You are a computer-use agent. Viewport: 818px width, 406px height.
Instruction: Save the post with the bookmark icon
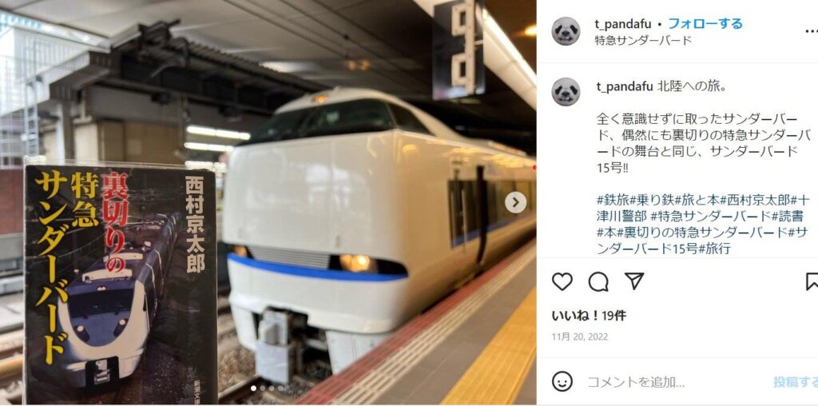812,282
